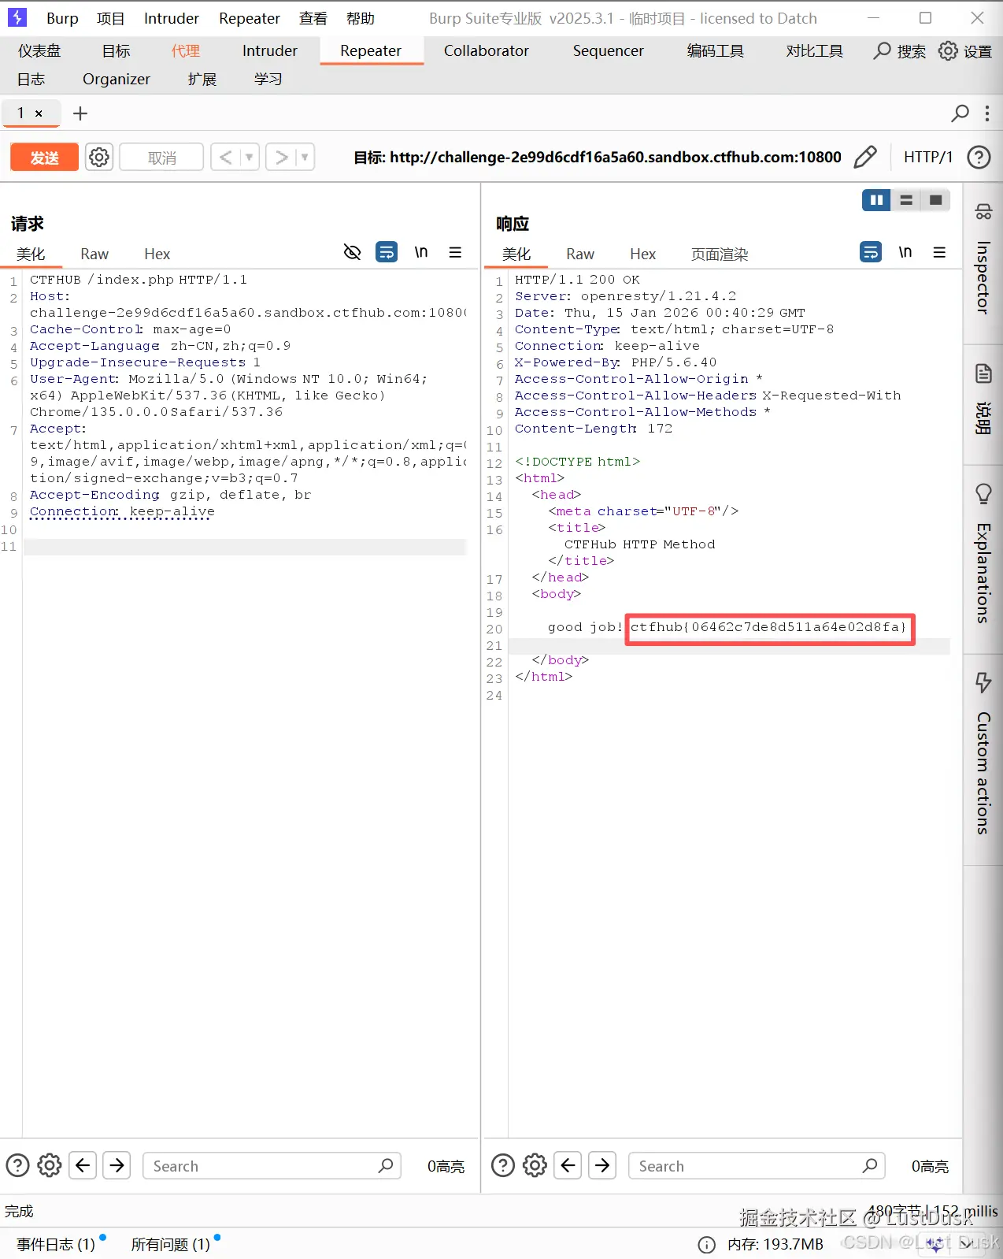Image resolution: width=1003 pixels, height=1259 pixels.
Task: Toggle line wrap in response panel
Action: tap(871, 252)
